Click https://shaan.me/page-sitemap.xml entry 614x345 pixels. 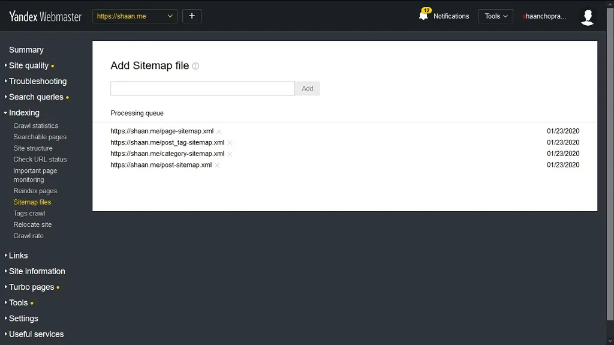tap(162, 131)
